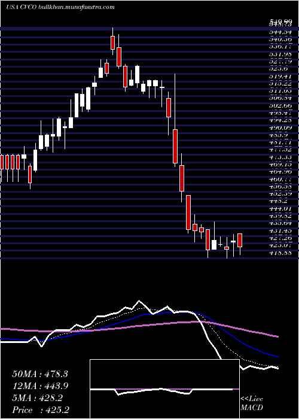Viewport: 299px width, 419px height.
Task: Click the 531.98 price axis label
Action: click(280, 53)
